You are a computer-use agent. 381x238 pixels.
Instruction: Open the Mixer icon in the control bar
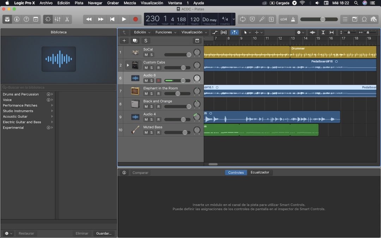(x=58, y=19)
